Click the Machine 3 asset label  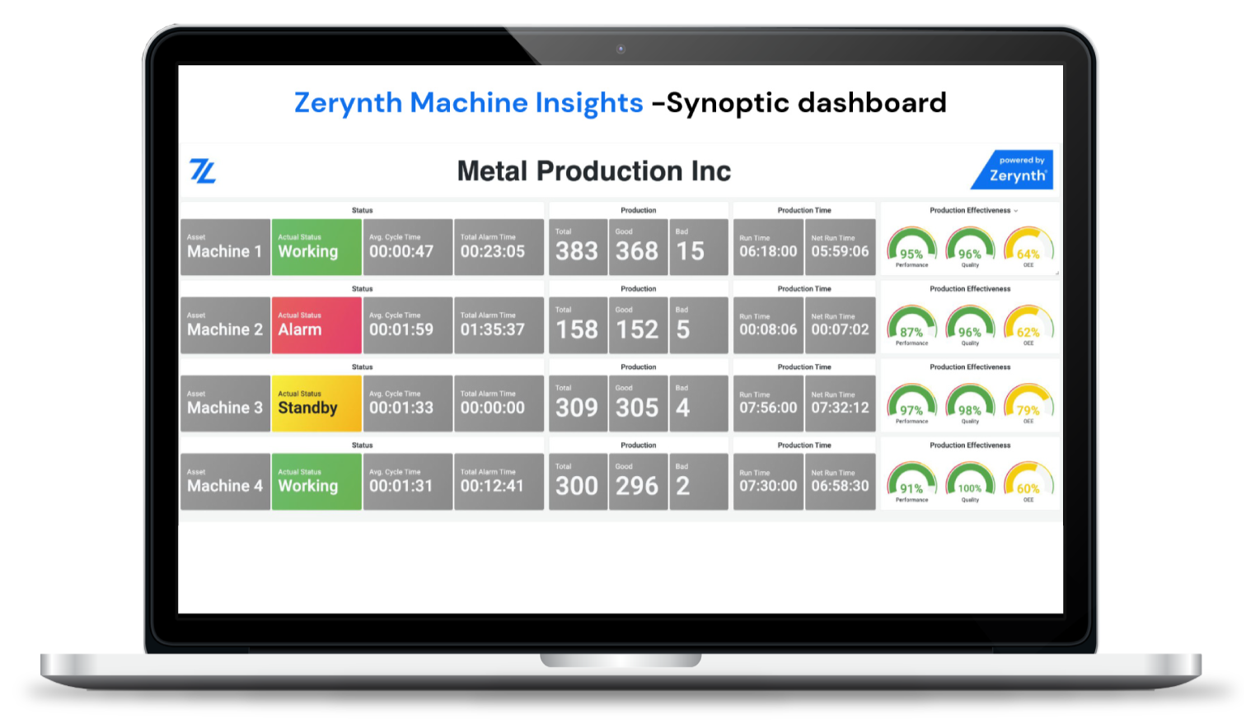tap(224, 403)
